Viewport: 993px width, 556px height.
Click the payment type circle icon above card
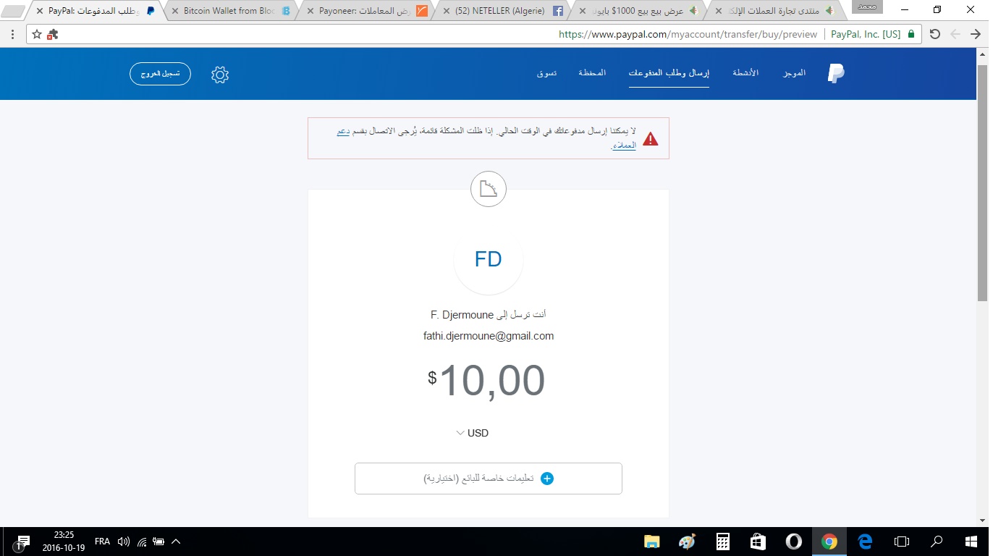coord(489,190)
